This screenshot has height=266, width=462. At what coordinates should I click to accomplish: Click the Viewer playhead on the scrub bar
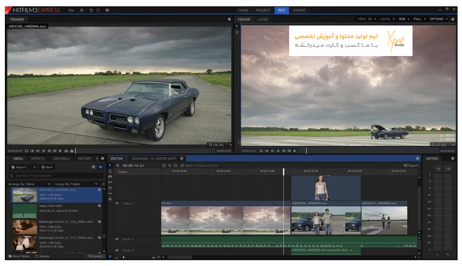(306, 151)
